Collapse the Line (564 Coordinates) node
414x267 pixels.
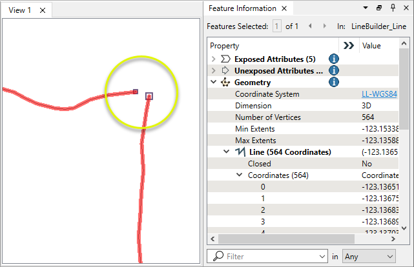[x=226, y=152]
